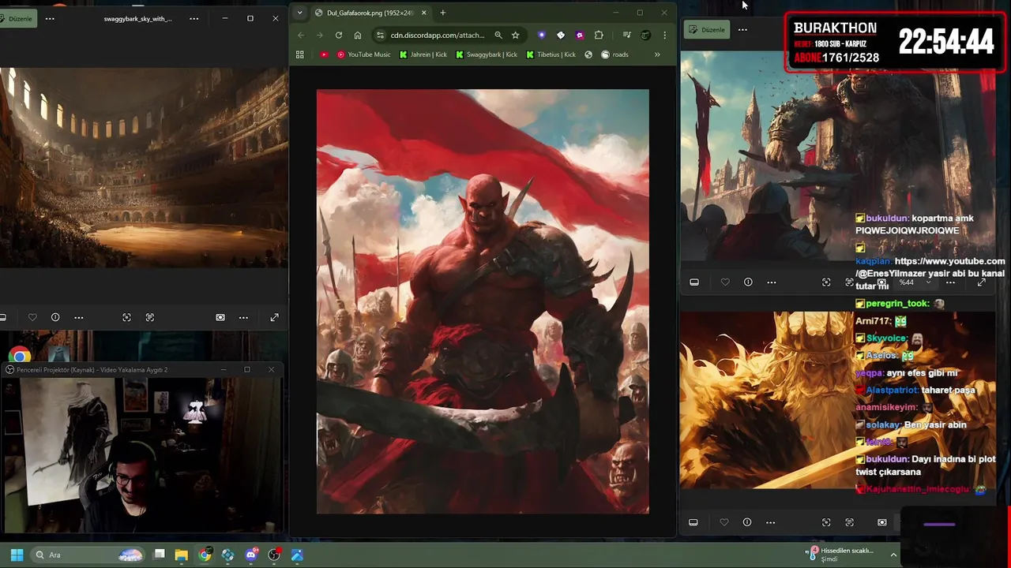Open the title bar ellipsis menu in swaggybark_sky window
This screenshot has height=568, width=1011.
194,18
